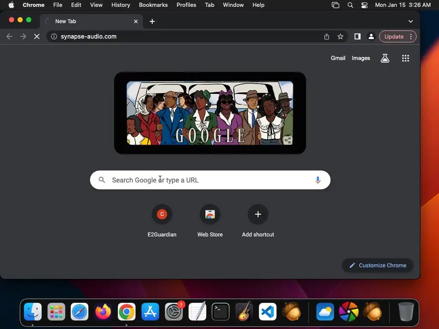The height and width of the screenshot is (329, 439).
Task: Open Finder from the dock
Action: pos(33,311)
